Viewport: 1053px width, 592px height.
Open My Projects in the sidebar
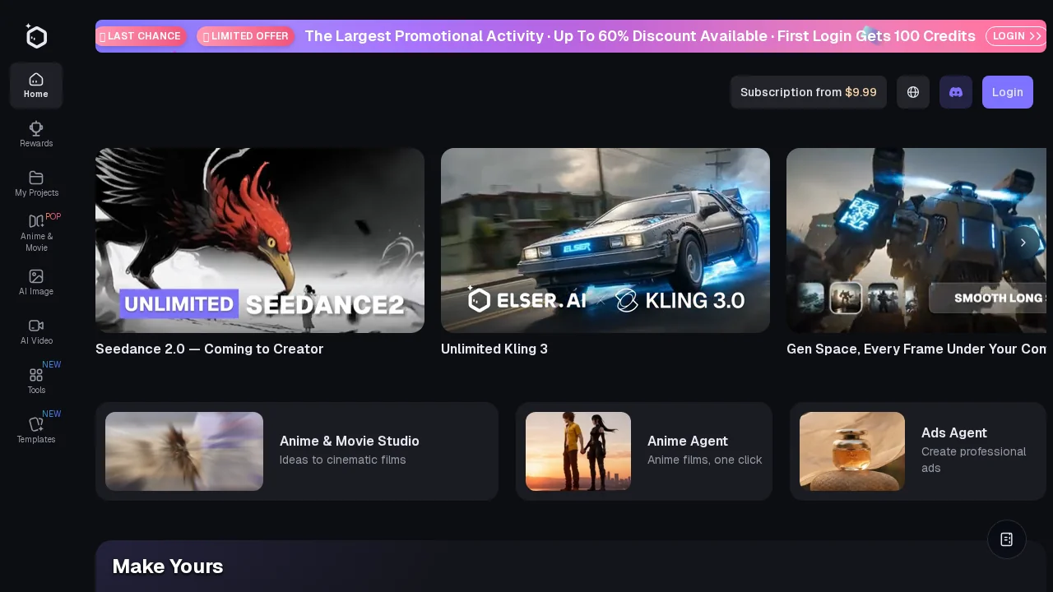36,183
